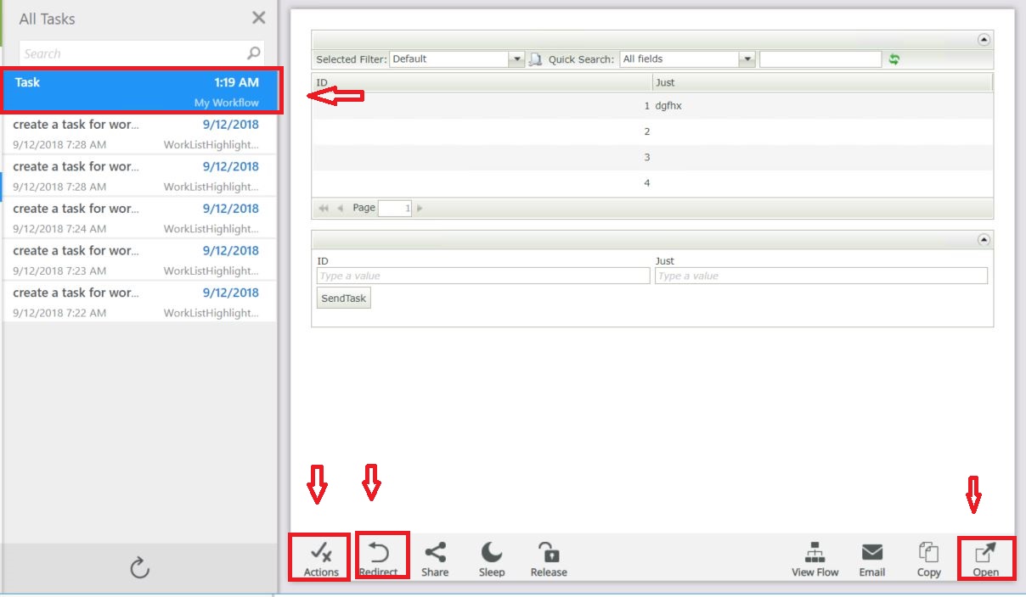
Task: Select the task created 9/12/2018 7:24 AM
Action: (x=139, y=218)
